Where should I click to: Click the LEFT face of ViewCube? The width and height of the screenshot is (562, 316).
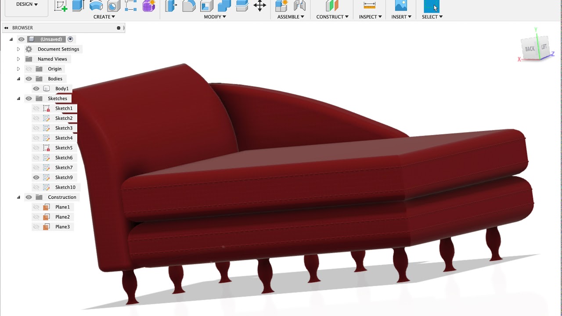click(x=544, y=47)
